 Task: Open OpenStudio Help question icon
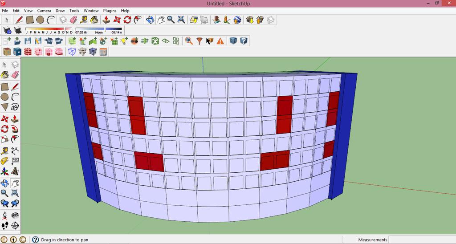pos(244,41)
